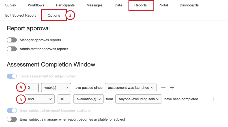Open the week(s) unit dropdown
The height and width of the screenshot is (127, 228).
(56, 88)
